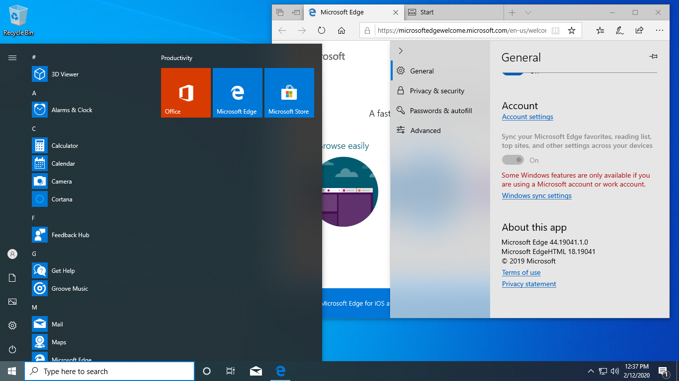This screenshot has width=679, height=381.
Task: Open a new tab in Edge
Action: click(512, 12)
